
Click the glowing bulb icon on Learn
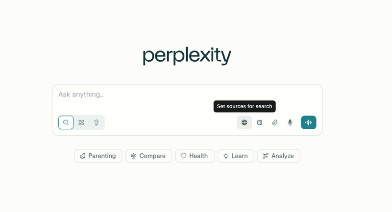click(226, 156)
